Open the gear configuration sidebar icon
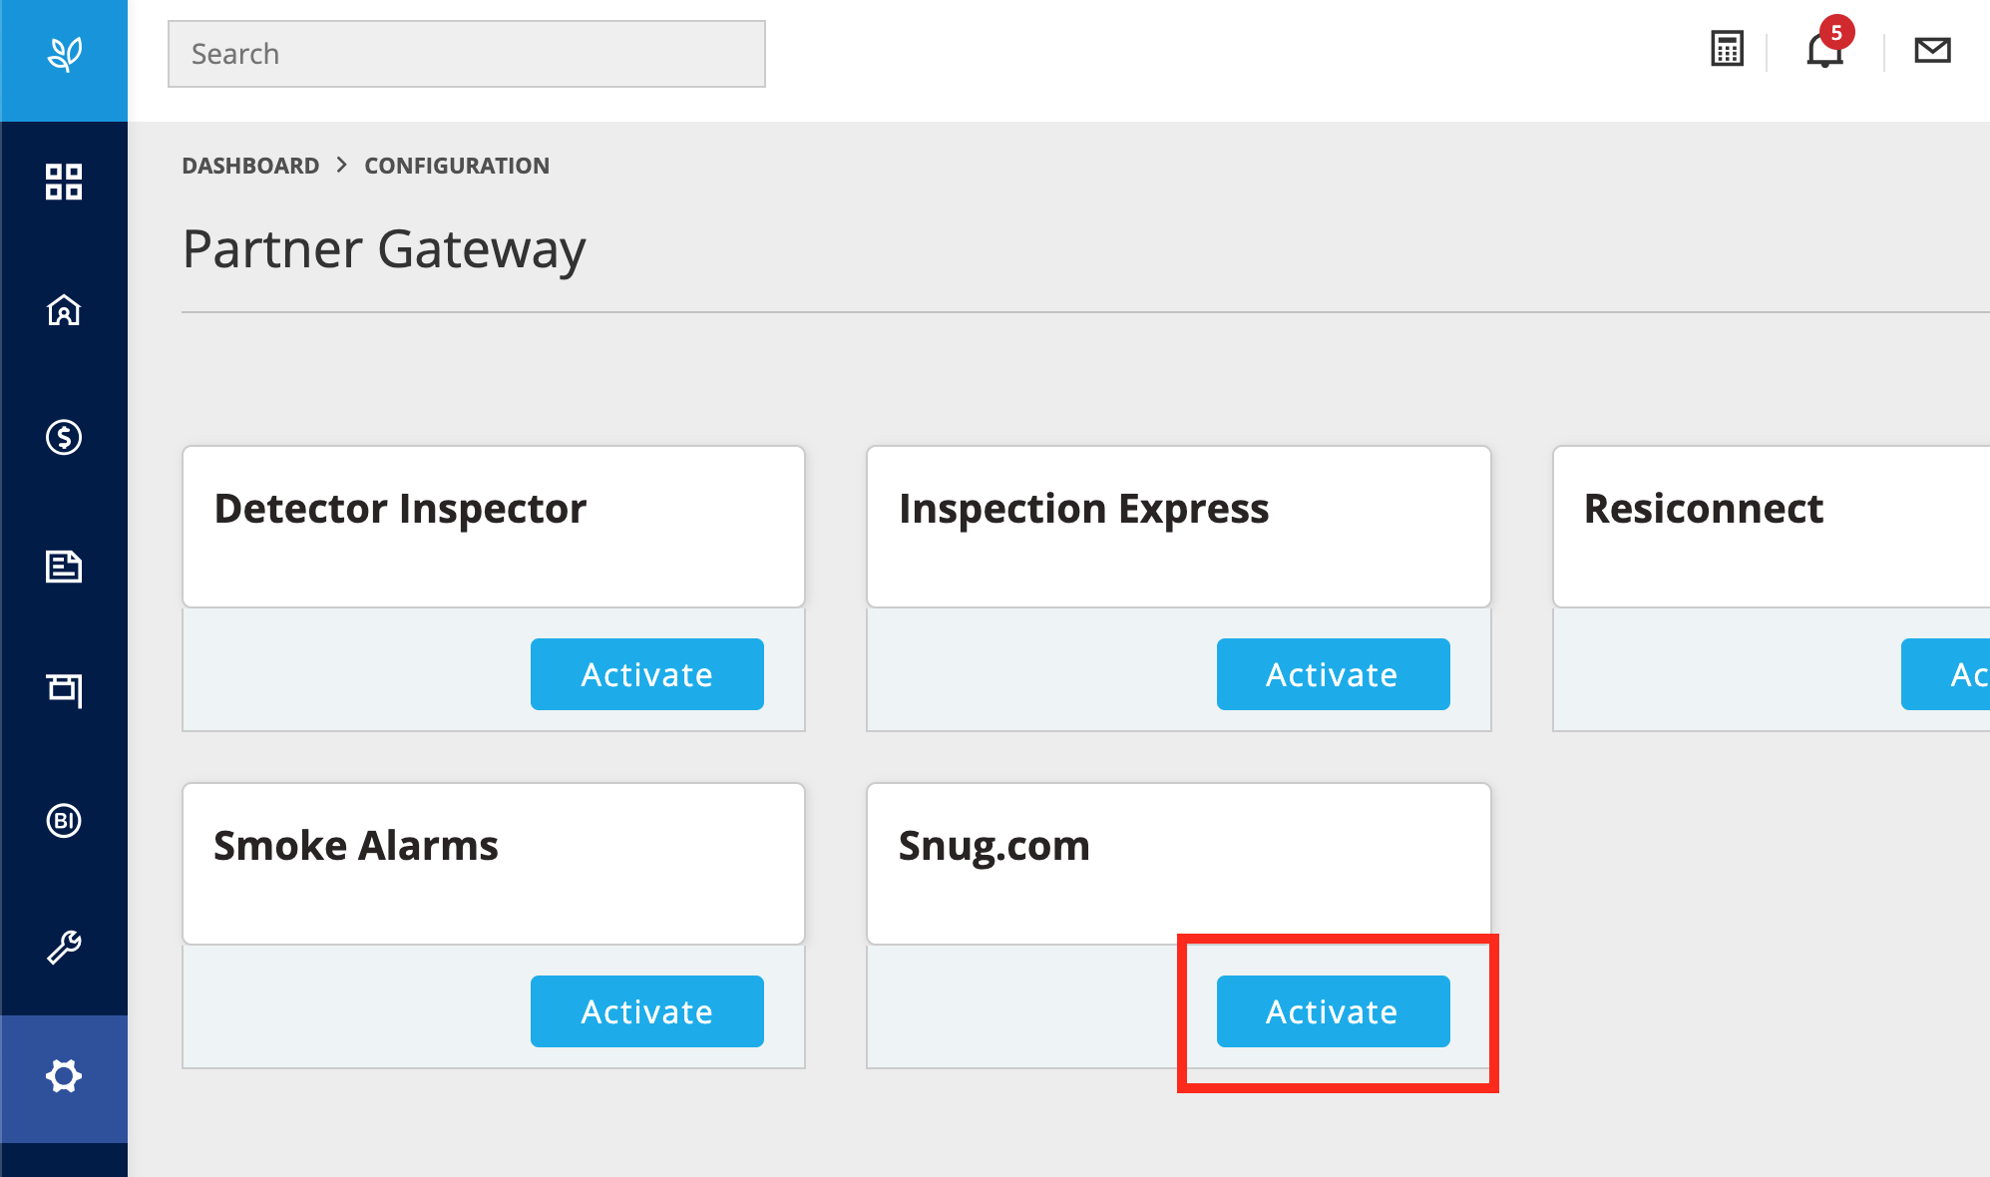1990x1177 pixels. (64, 1076)
